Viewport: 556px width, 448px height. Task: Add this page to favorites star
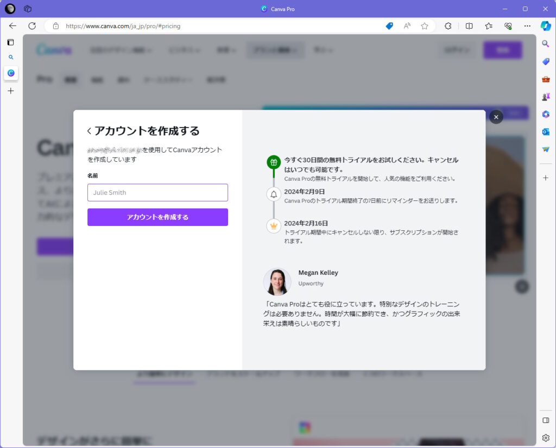pyautogui.click(x=425, y=26)
